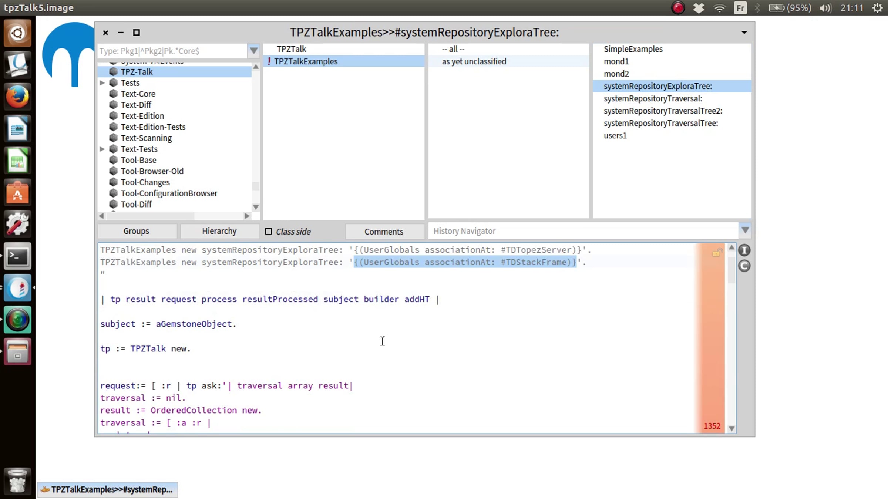Screen dimensions: 888x499
Task: Open the window menu arrow in title bar
Action: point(744,33)
